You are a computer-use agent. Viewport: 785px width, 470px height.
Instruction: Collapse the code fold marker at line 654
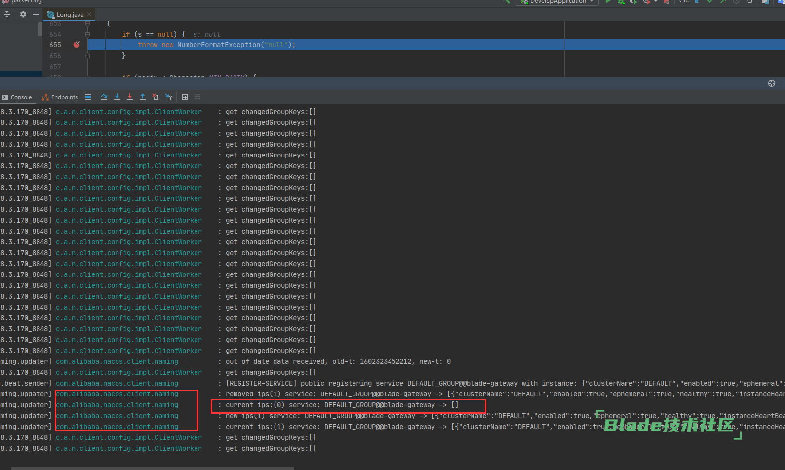(x=87, y=34)
